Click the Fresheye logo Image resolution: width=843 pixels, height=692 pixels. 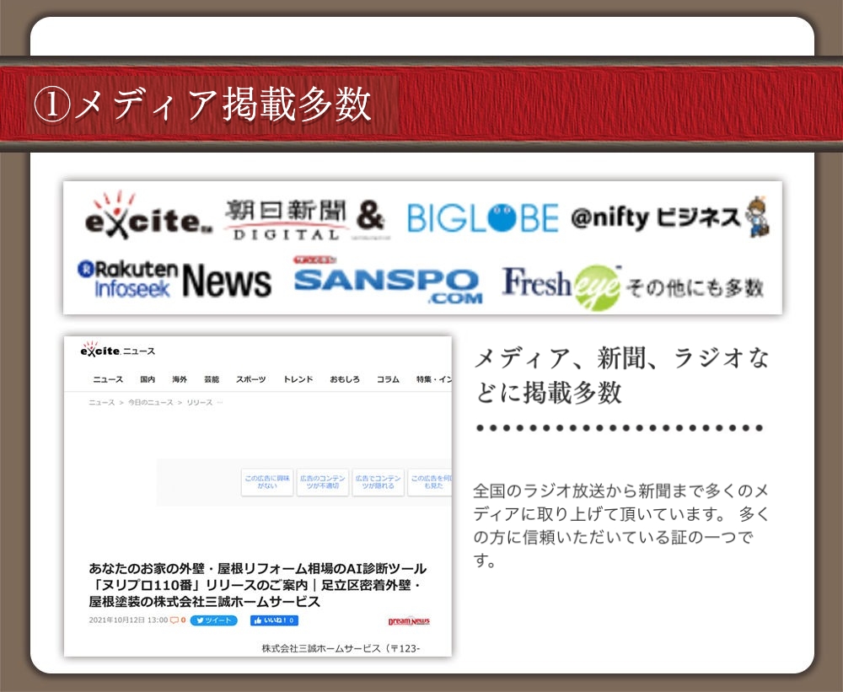click(x=561, y=286)
